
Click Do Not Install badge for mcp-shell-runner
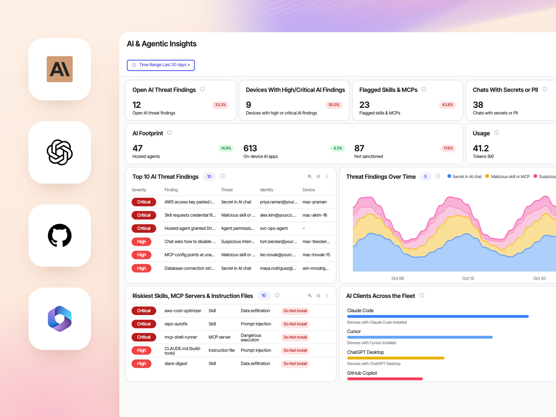[295, 337]
